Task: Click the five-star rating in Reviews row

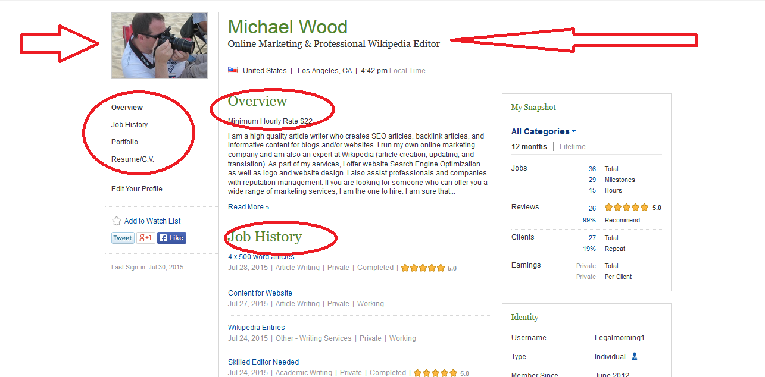Action: pos(626,208)
